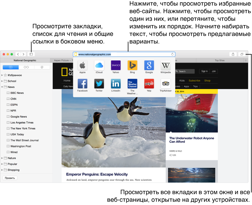Open the Los Angeles Times bookmark
Screen dimensions: 252x205
point(20,123)
